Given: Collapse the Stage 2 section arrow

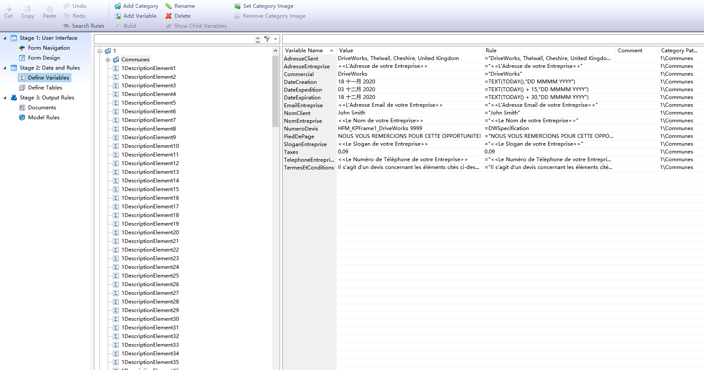Looking at the screenshot, I should 5,68.
